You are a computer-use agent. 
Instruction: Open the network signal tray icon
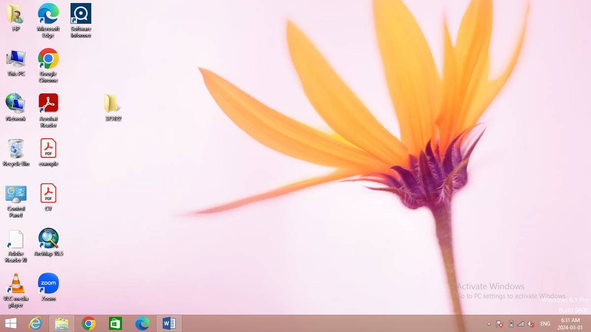521,324
